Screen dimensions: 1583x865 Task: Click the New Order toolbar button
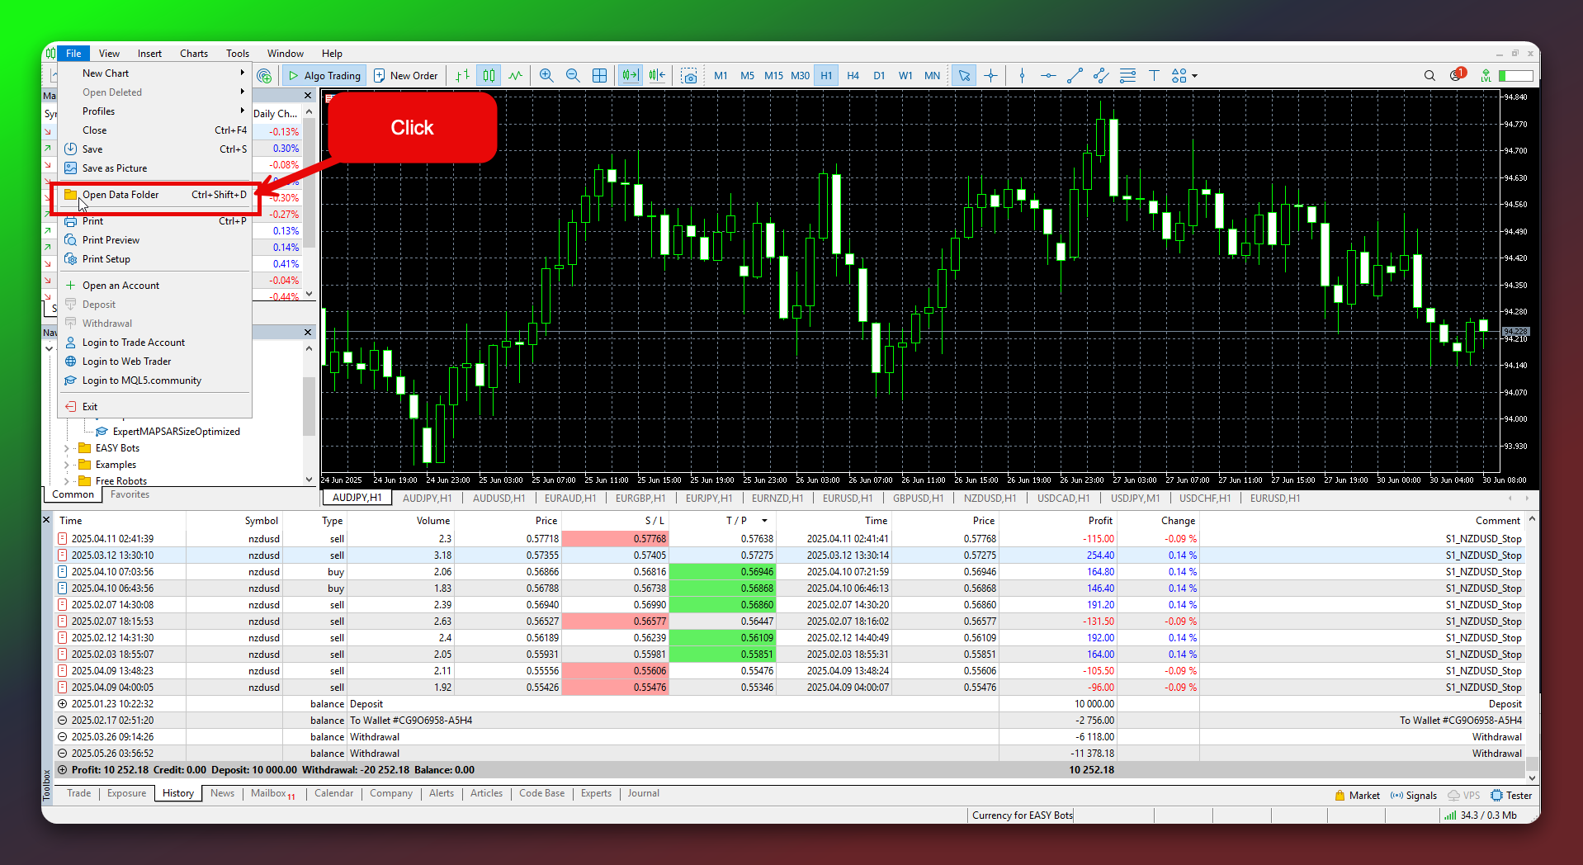[405, 75]
